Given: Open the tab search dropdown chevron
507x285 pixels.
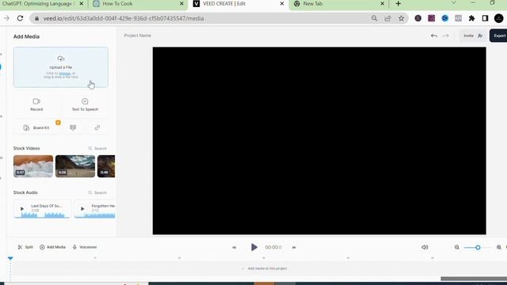Looking at the screenshot, I should click(x=454, y=3).
